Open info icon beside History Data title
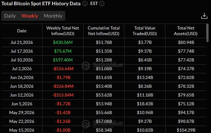This screenshot has width=211, height=133. (85, 4)
